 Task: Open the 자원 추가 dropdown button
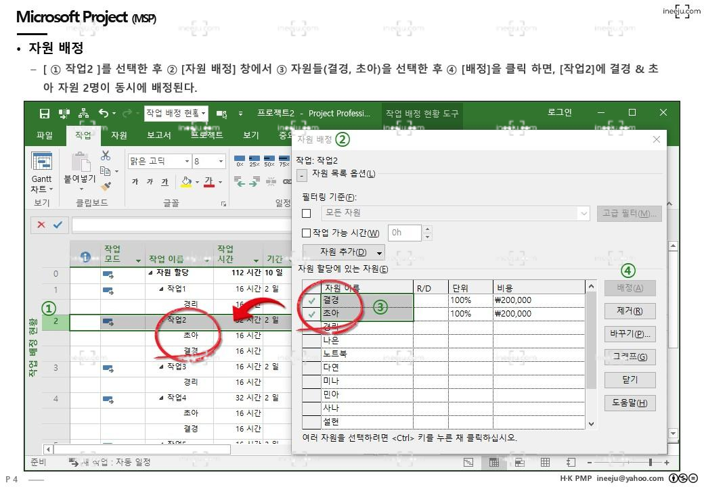point(344,252)
